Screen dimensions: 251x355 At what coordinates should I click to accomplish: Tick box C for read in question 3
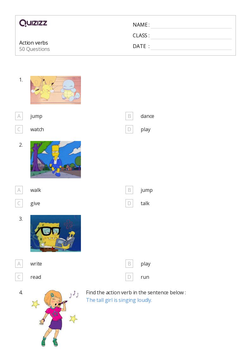tap(19, 277)
